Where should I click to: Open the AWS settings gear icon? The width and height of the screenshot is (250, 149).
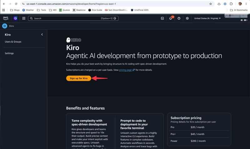click(x=187, y=18)
